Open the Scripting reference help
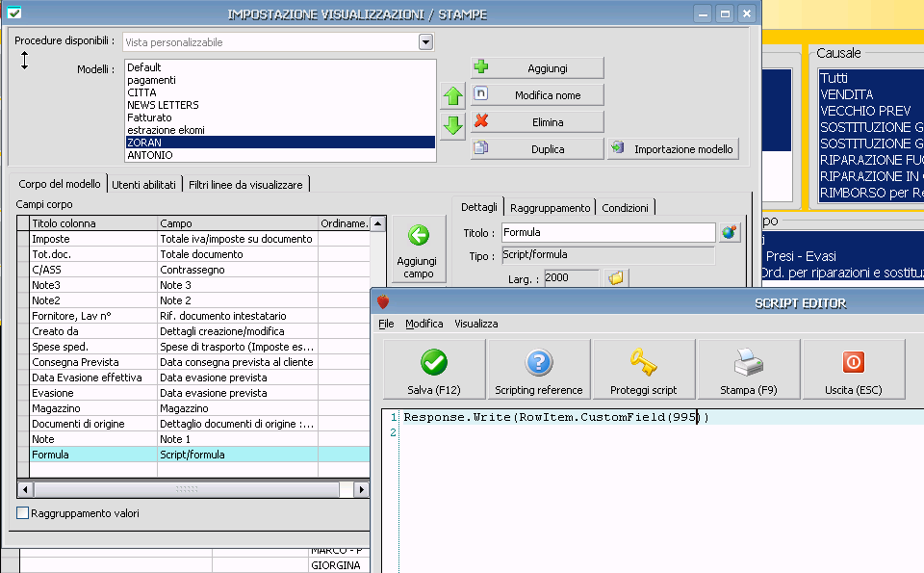 539,369
